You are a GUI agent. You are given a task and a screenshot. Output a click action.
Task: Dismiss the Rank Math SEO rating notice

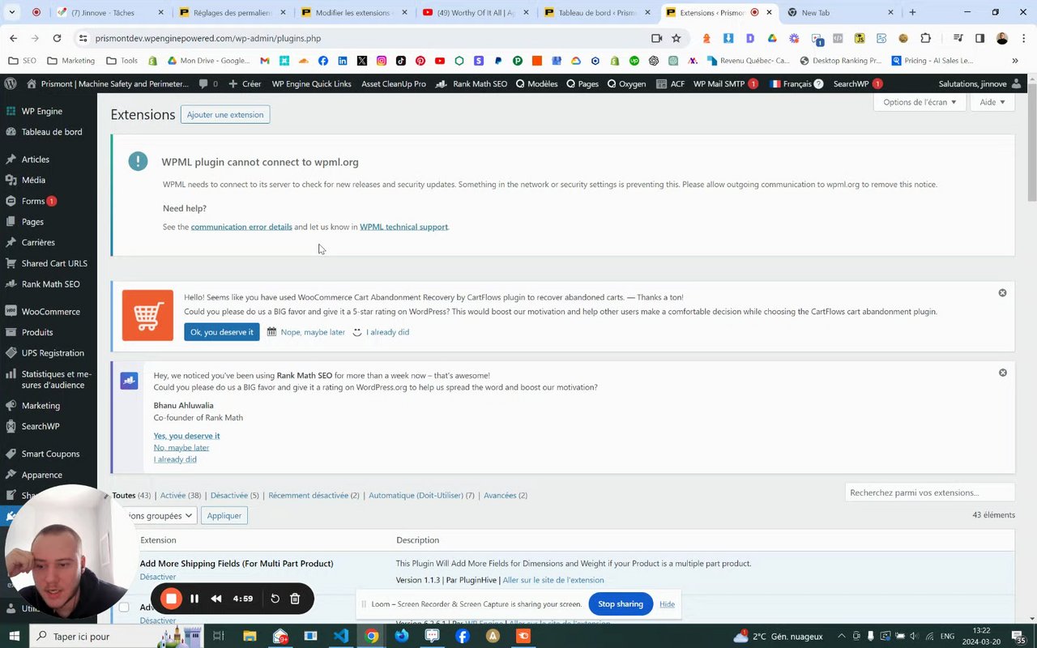(1002, 373)
